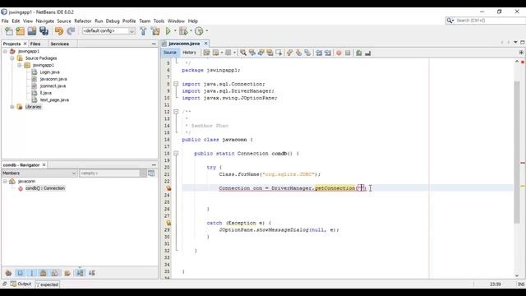Toggle Show Inherited Members in Navigator
Image resolution: width=526 pixels, height=296 pixels.
(8, 273)
